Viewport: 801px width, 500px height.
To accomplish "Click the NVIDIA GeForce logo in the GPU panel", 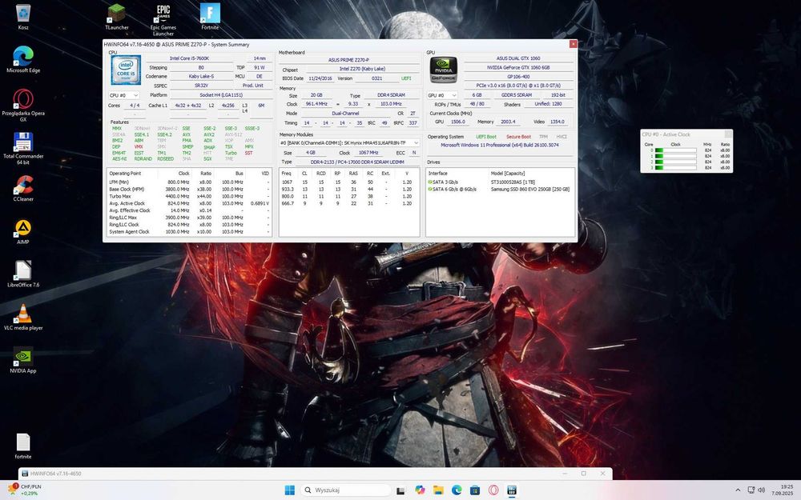I will tap(443, 70).
